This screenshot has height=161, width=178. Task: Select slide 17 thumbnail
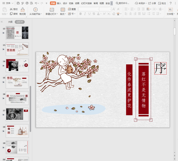coord(17,115)
